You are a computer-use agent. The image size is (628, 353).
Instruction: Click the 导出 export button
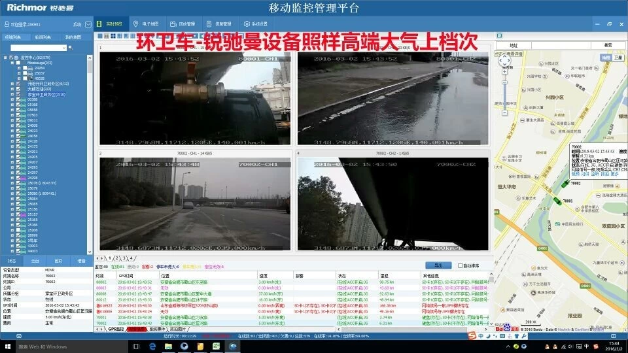tap(438, 265)
